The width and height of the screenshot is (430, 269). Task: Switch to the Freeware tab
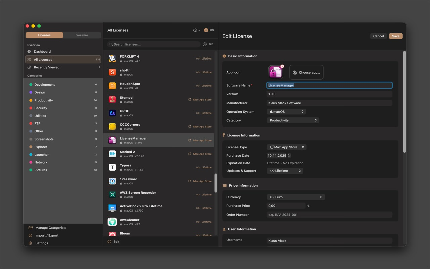(82, 35)
